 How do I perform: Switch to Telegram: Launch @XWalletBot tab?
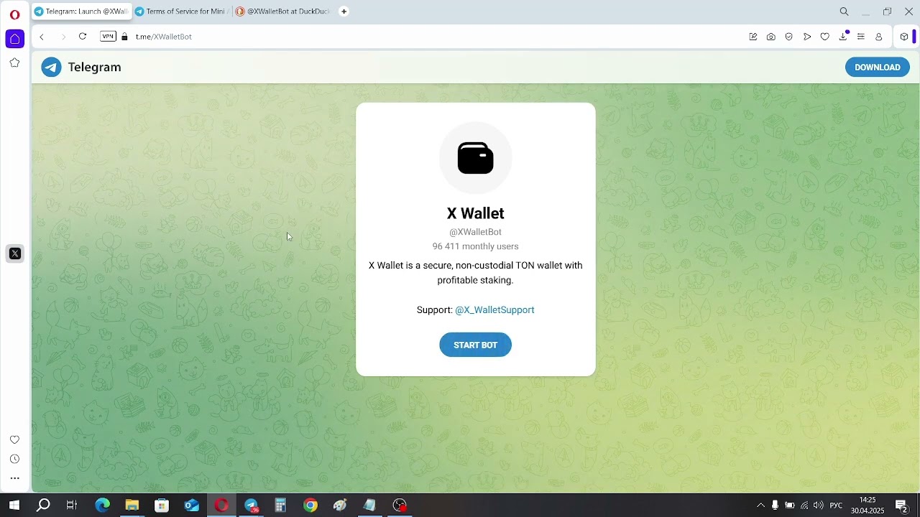click(82, 11)
